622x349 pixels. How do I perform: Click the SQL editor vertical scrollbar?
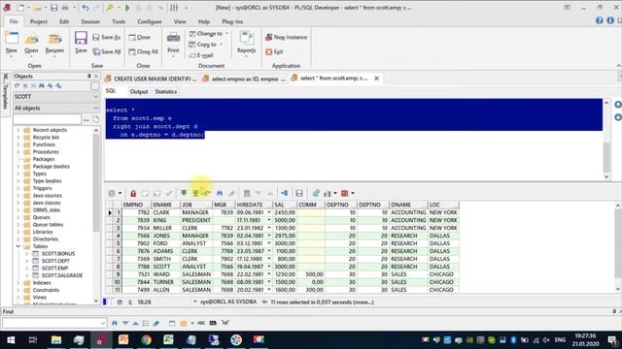pos(606,140)
